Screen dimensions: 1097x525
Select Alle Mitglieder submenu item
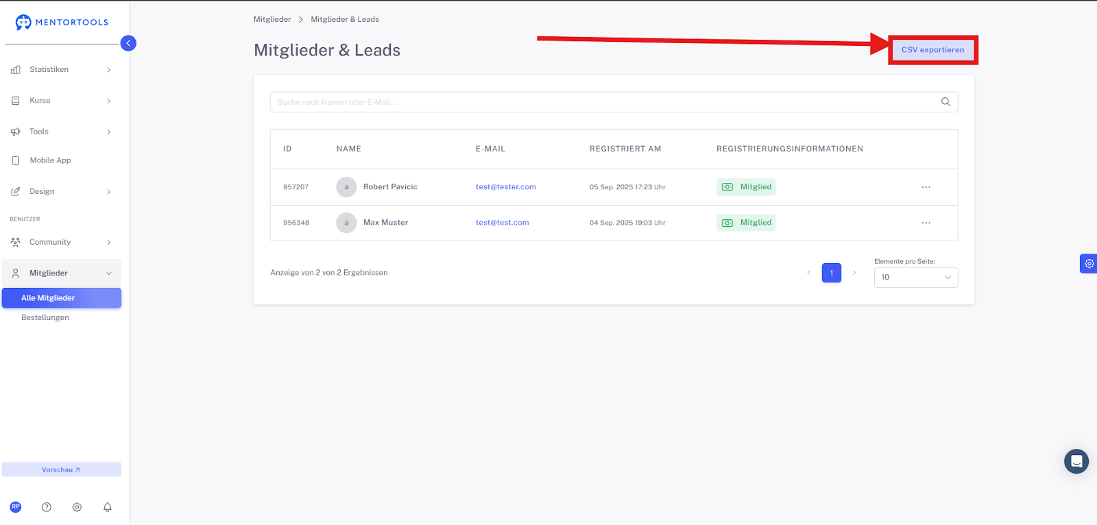coord(62,298)
